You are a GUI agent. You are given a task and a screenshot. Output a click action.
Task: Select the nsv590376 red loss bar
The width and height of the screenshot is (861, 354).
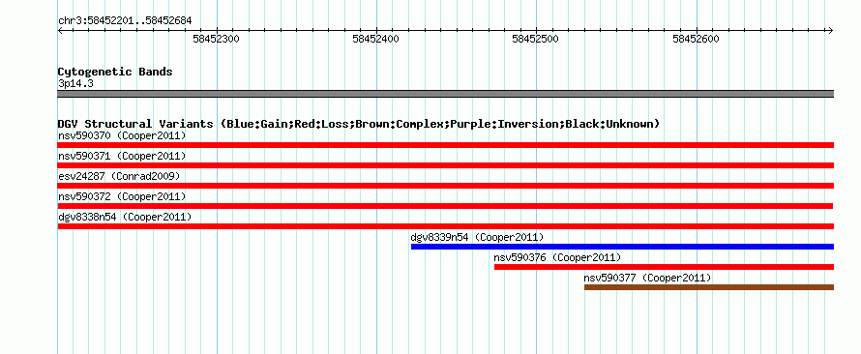click(664, 267)
